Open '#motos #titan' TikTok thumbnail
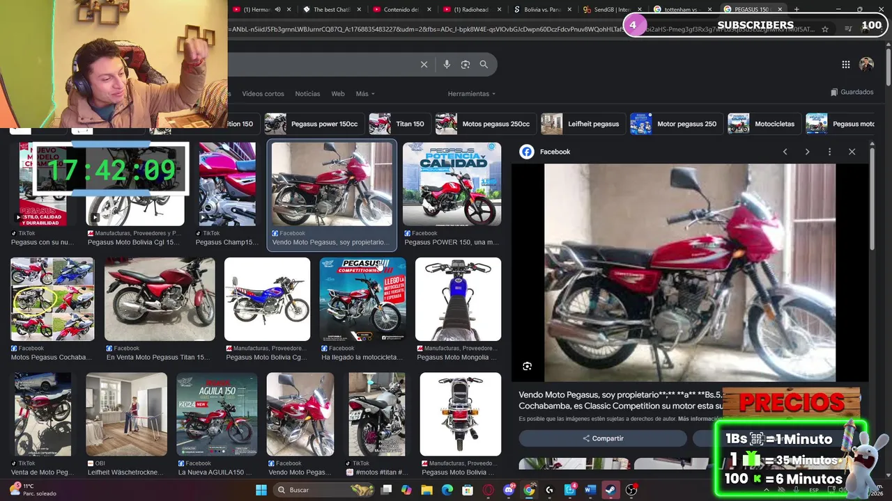 point(376,414)
